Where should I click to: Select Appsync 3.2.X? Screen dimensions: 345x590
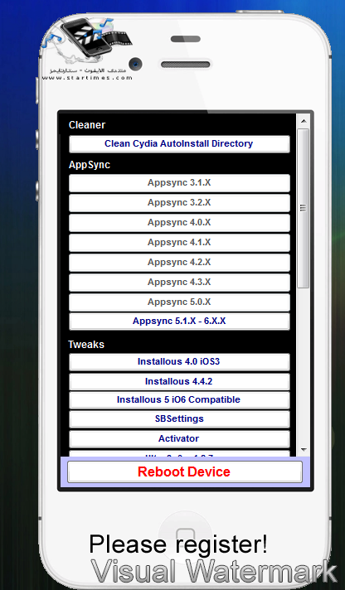[179, 203]
